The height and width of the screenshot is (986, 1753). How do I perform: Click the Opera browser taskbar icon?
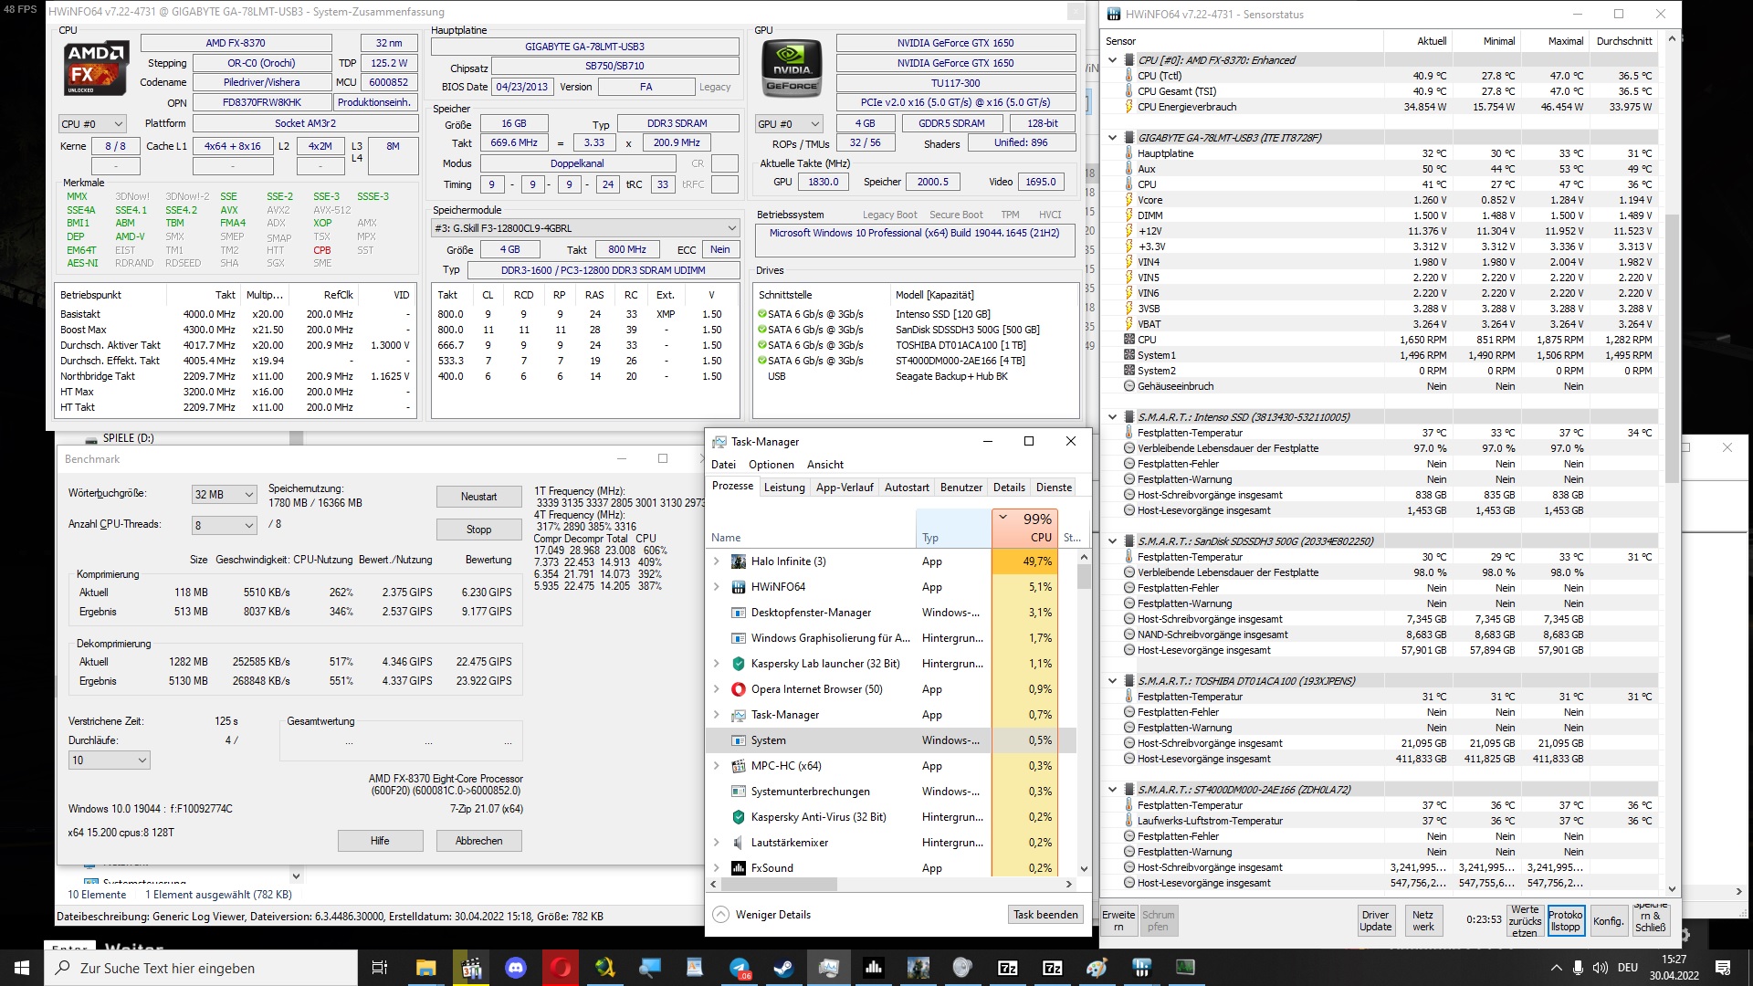561,968
